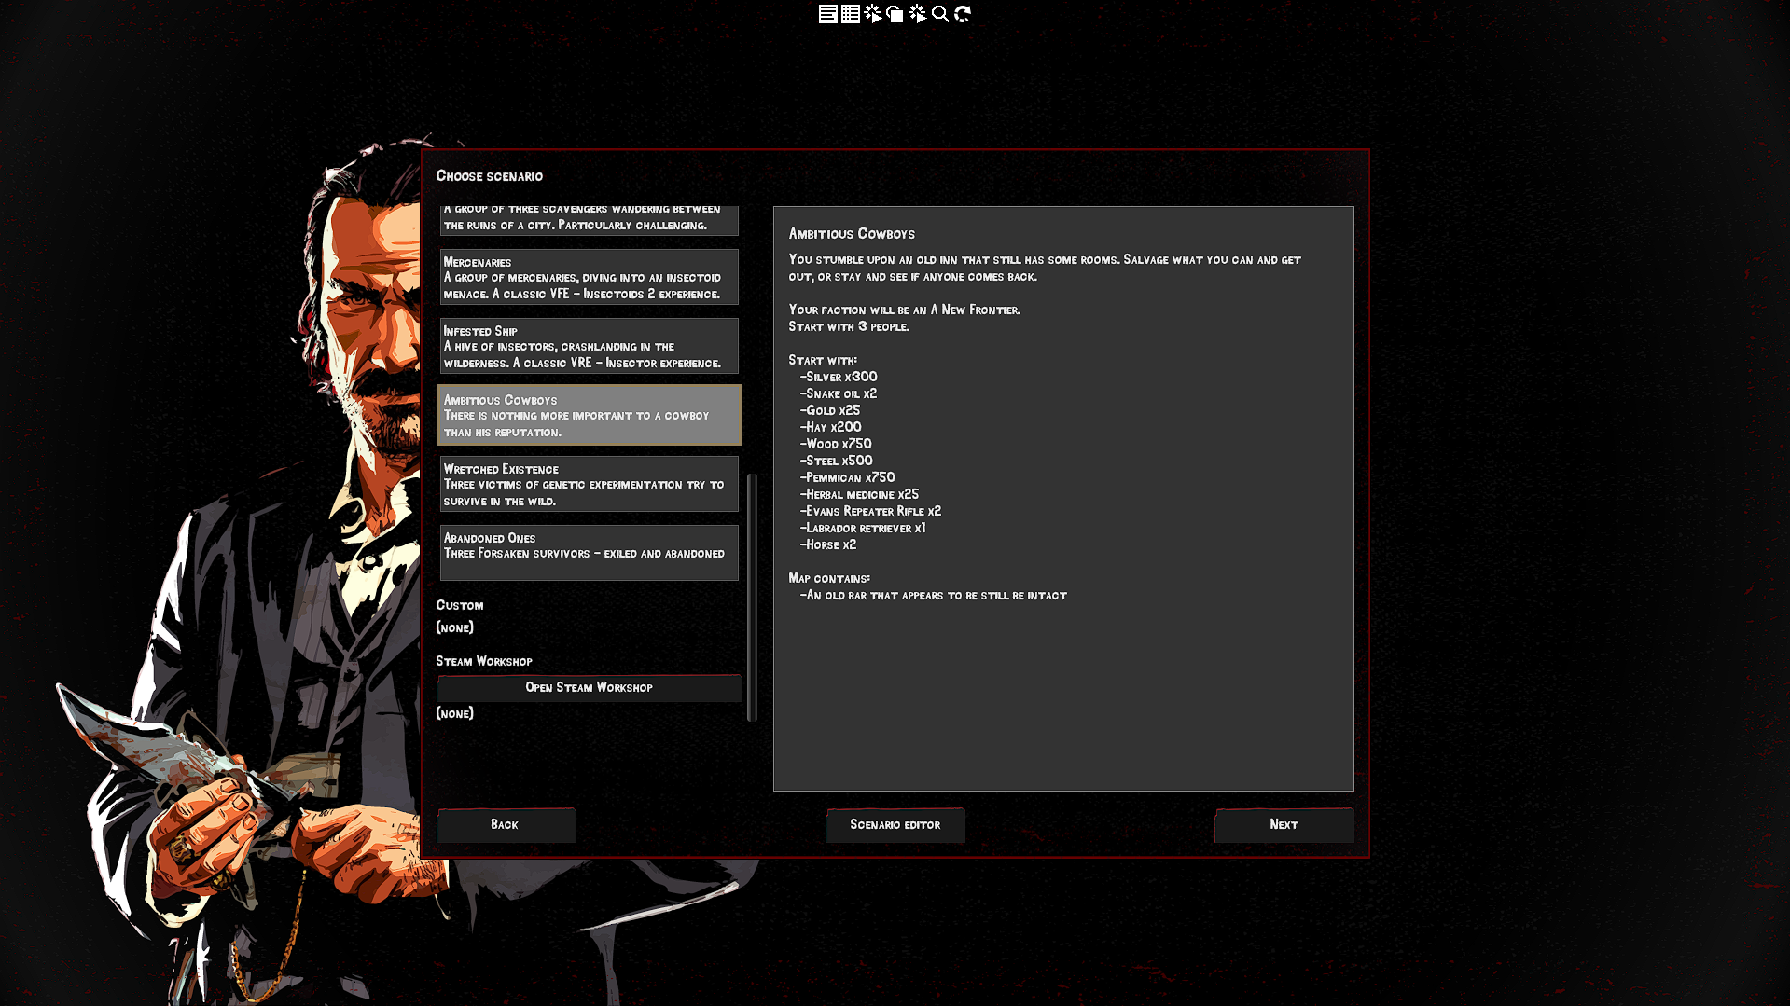
Task: Click the Start with 3 people line
Action: point(849,327)
